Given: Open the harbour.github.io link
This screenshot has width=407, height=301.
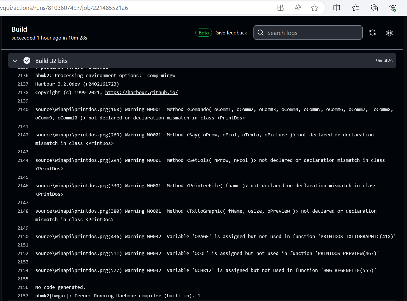Looking at the screenshot, I should point(141,92).
